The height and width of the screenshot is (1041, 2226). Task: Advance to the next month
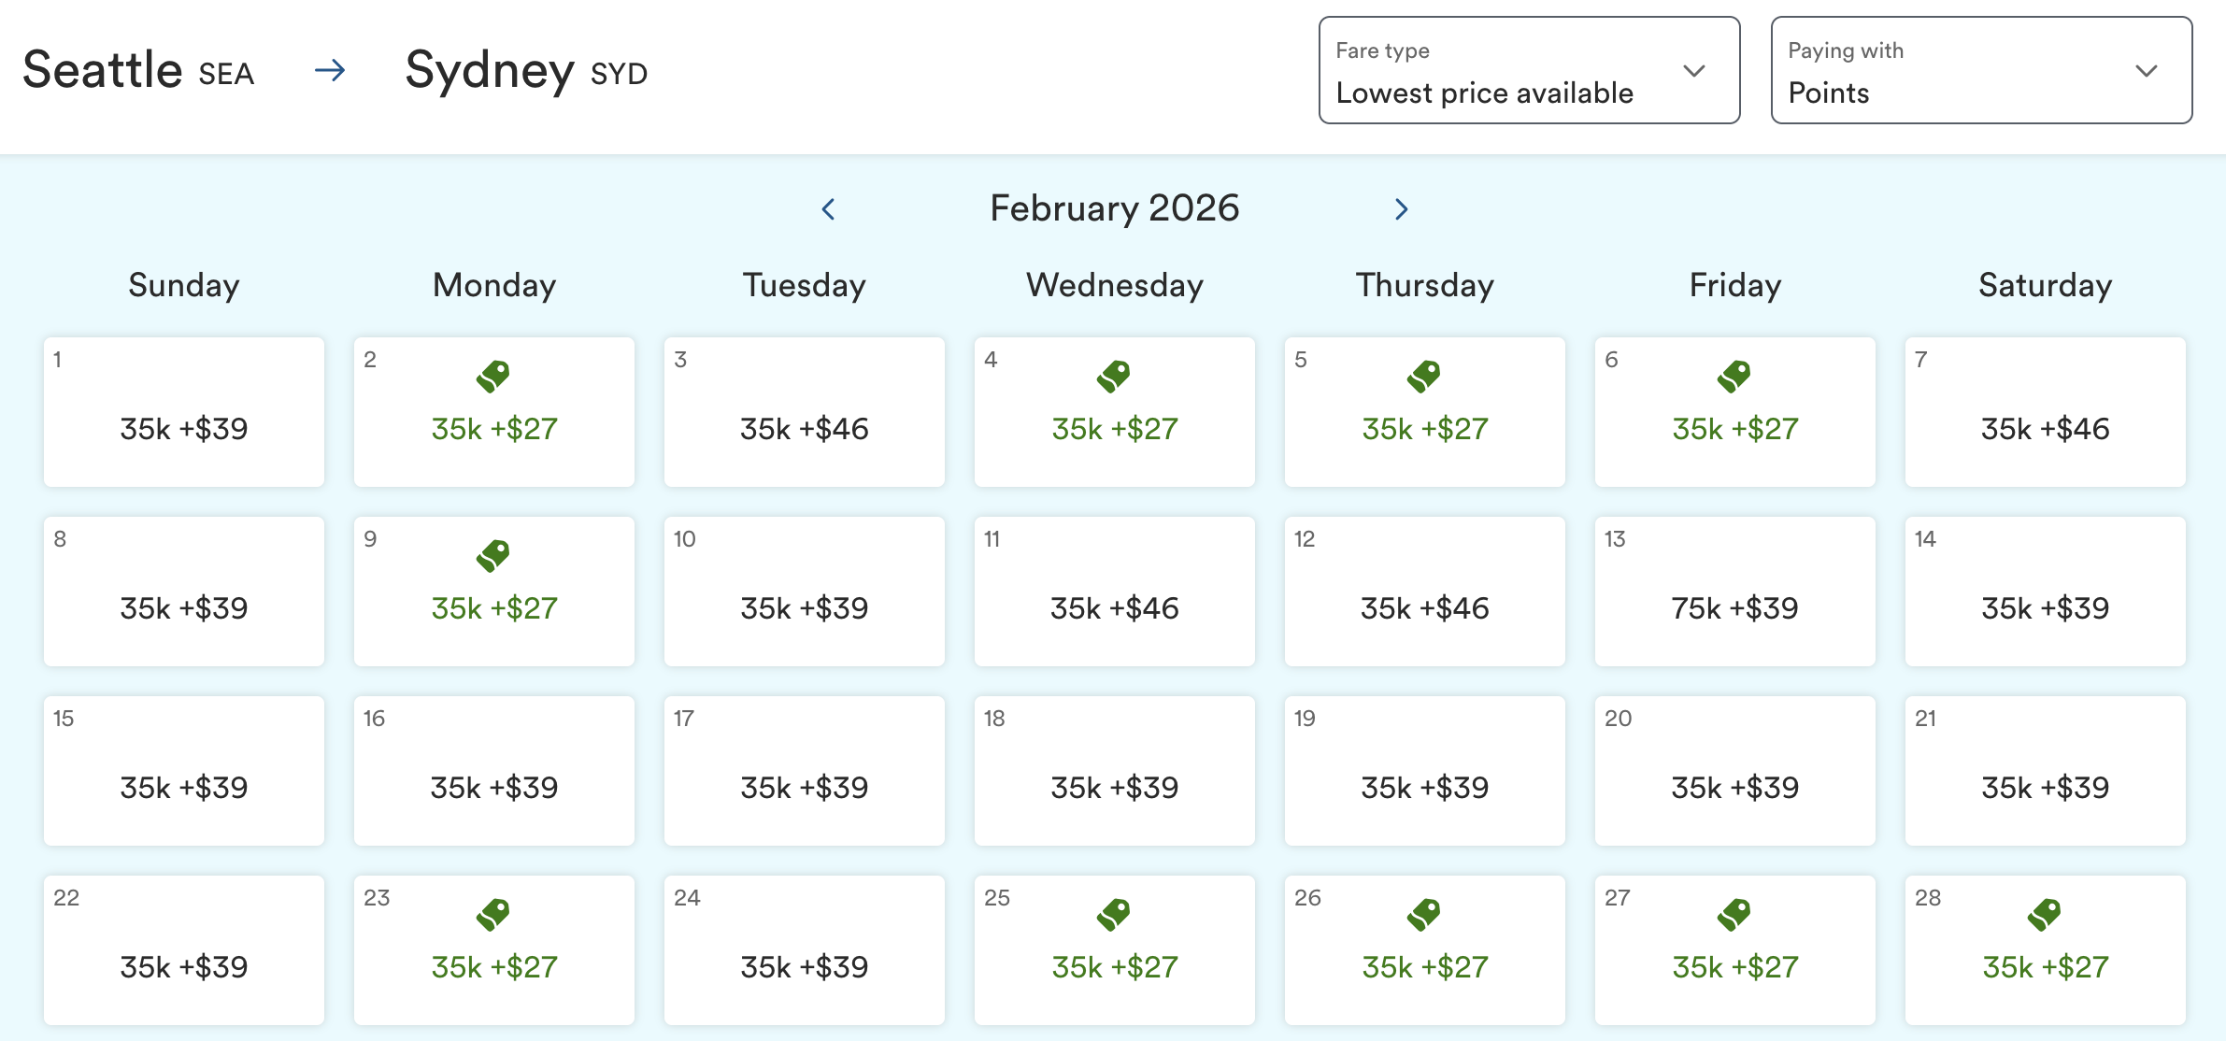1401,209
